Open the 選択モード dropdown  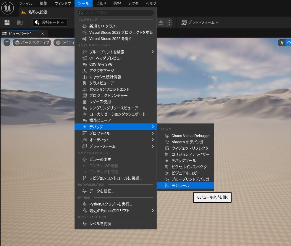click(50, 22)
